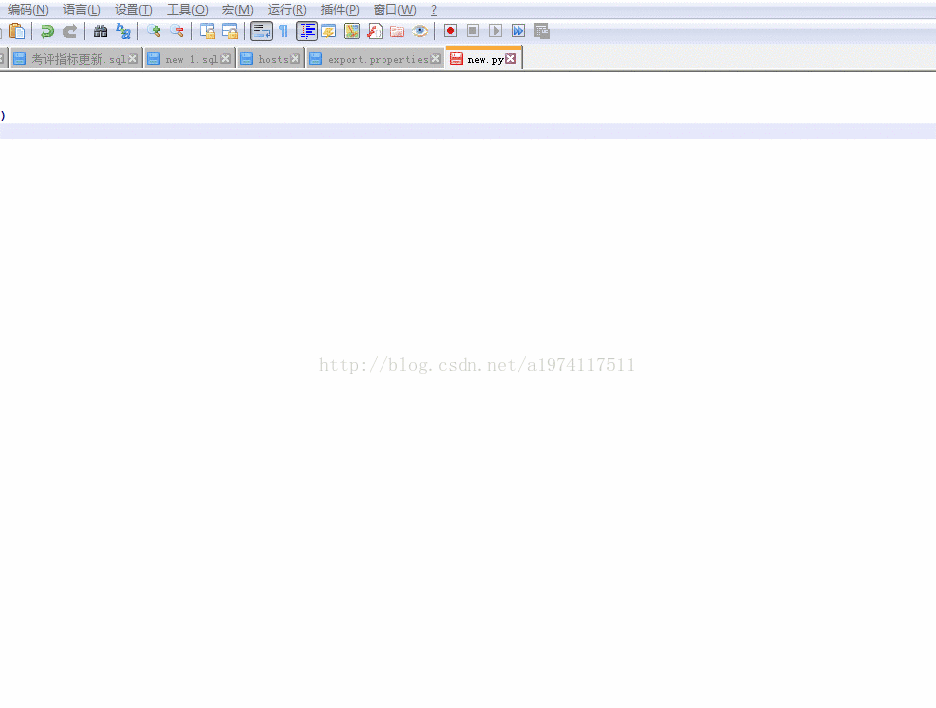Screen dimensions: 936x708
Task: Toggle word wrap in the toolbar
Action: coord(261,31)
